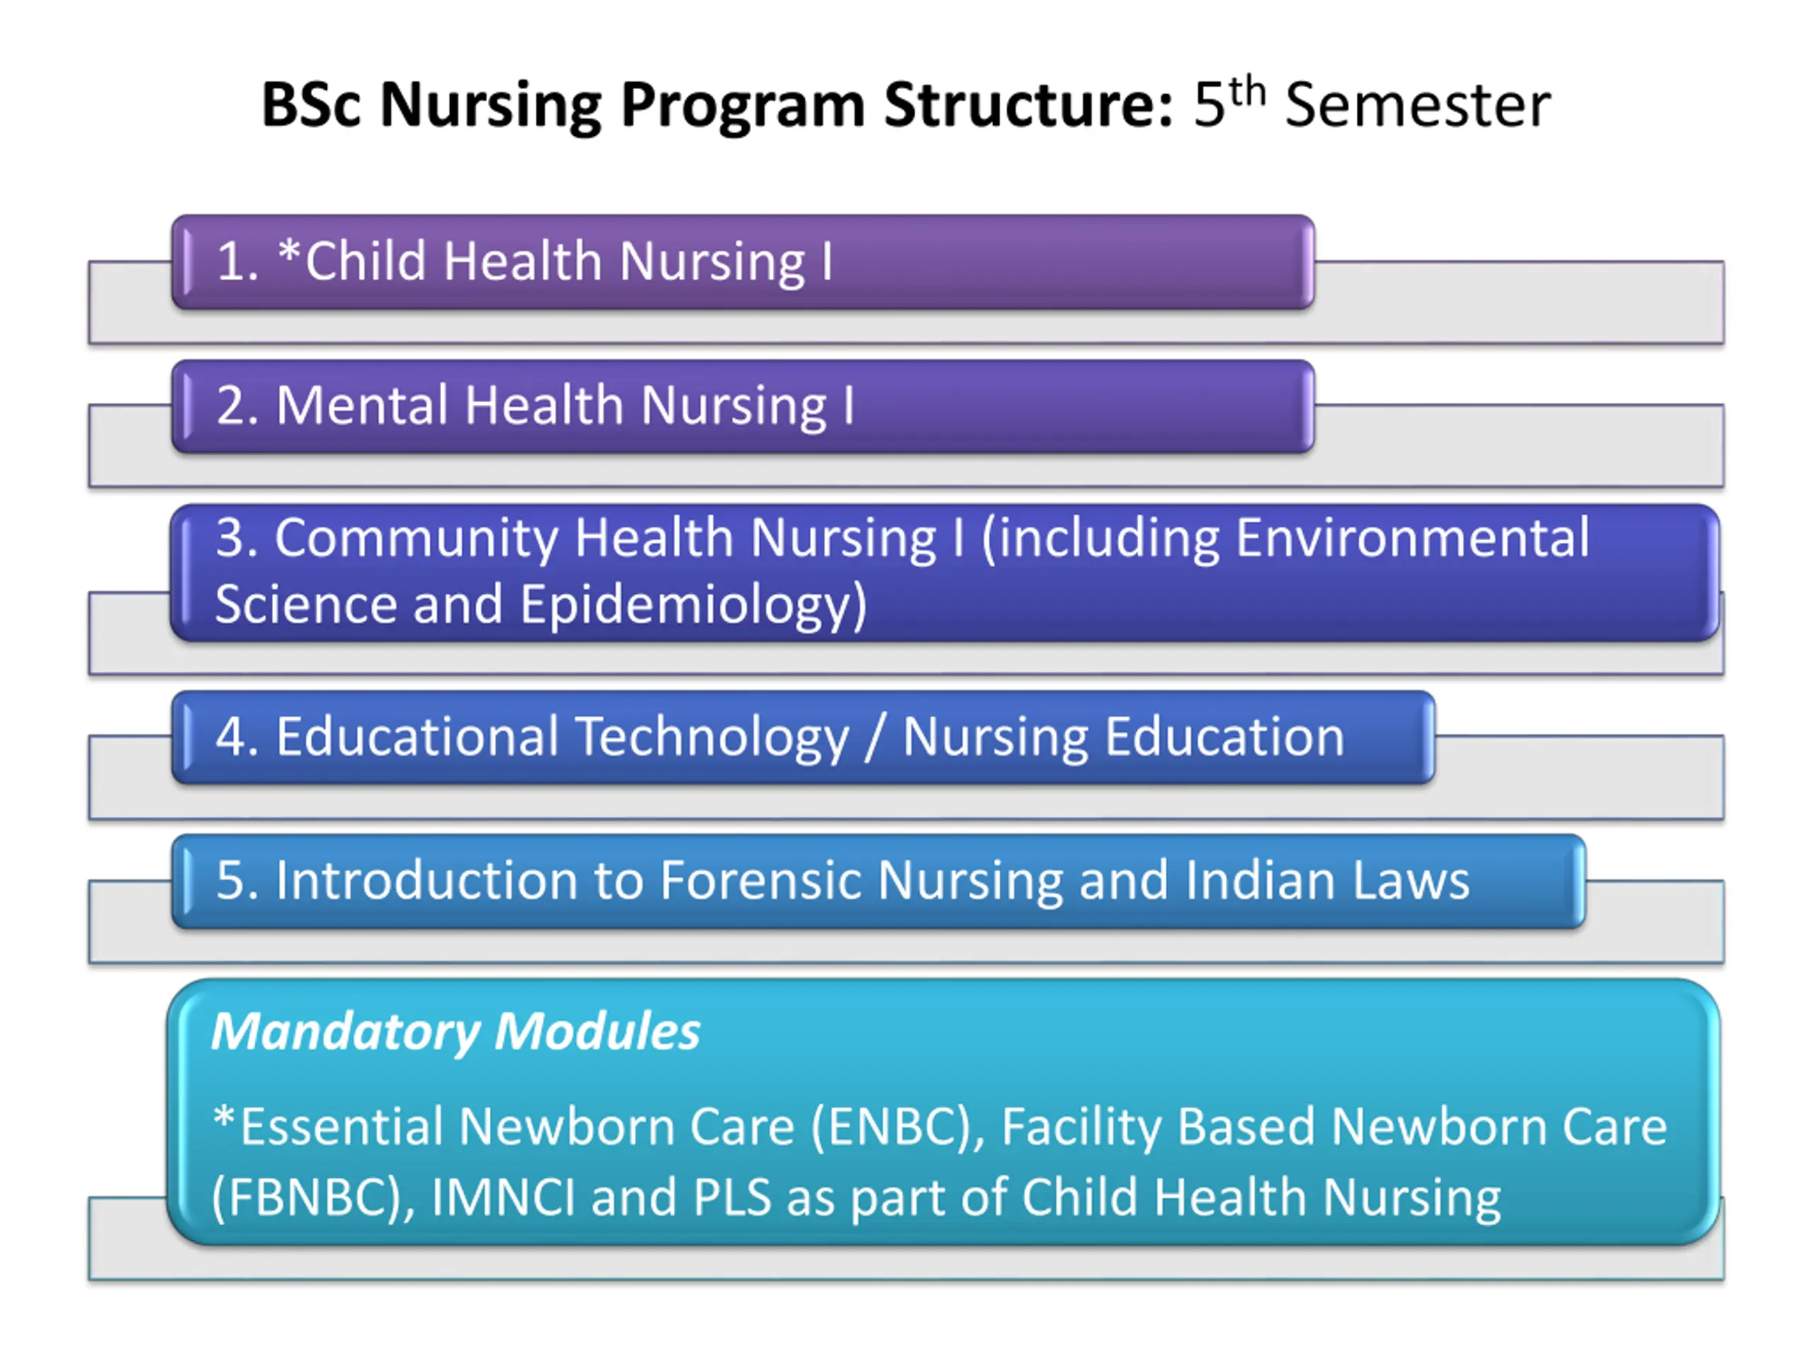
Task: Select the Child Health Nursing I bar
Action: coord(743,261)
